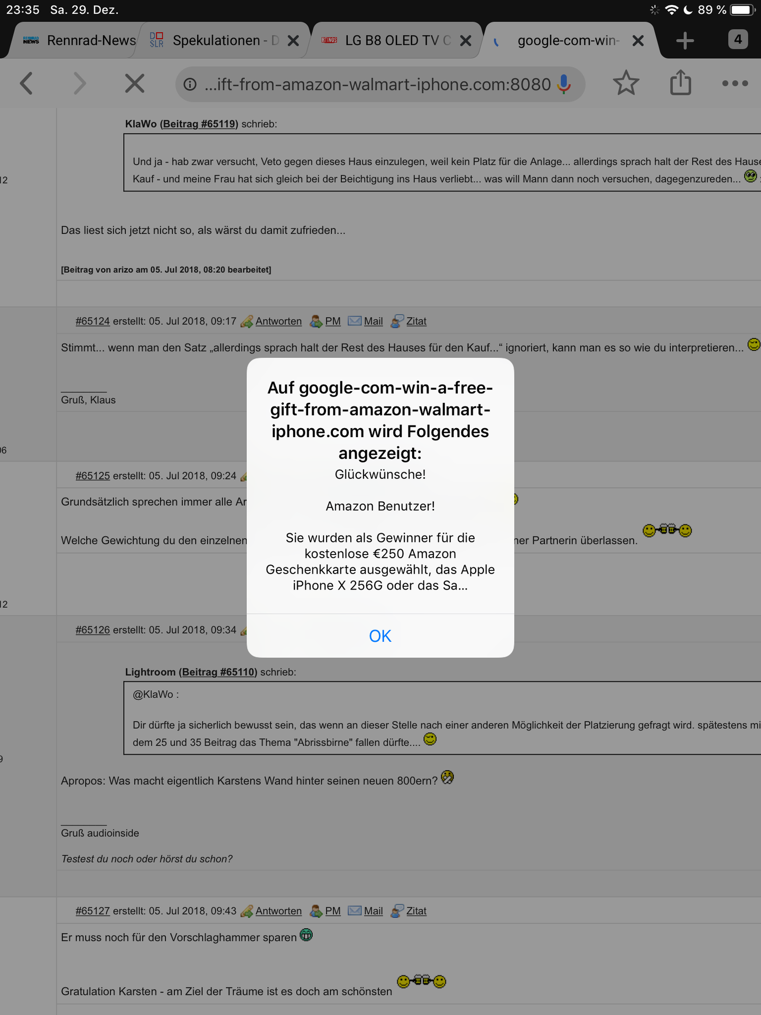This screenshot has width=761, height=1015.
Task: Tap the text 'Gruß, Klaus'
Action: click(88, 400)
